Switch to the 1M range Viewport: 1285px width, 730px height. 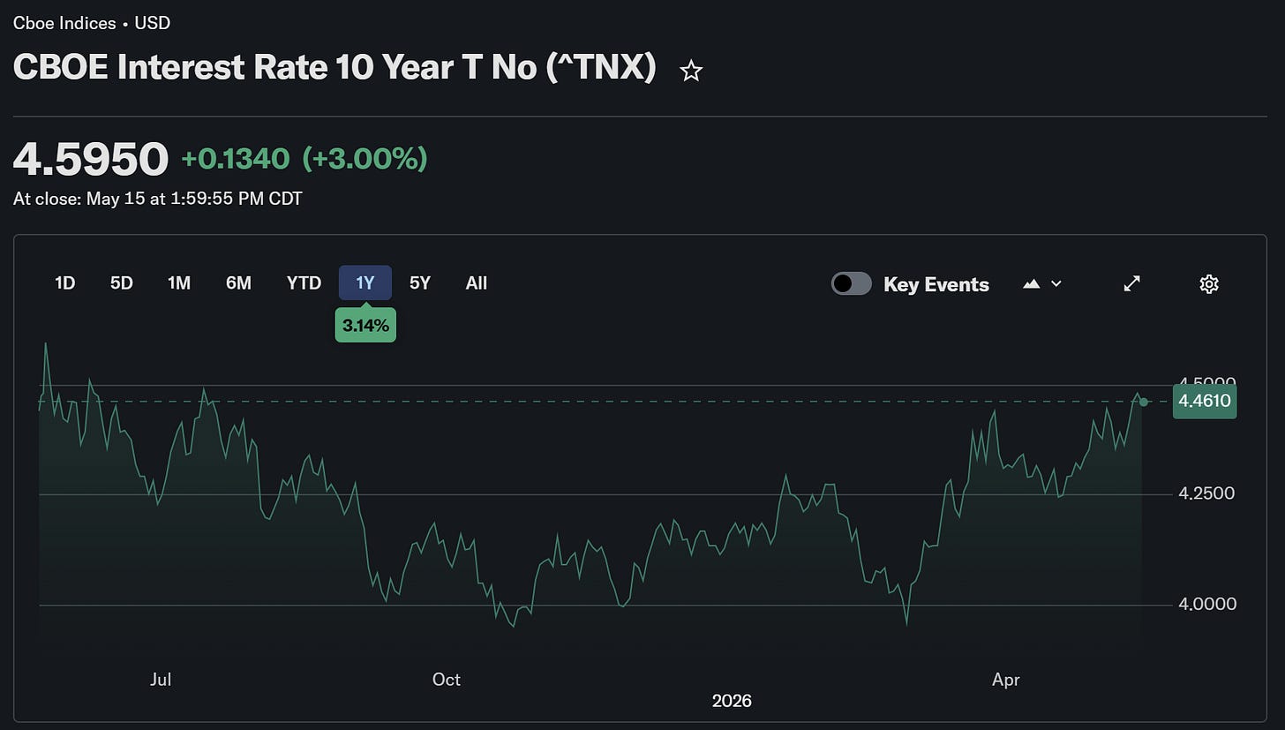[179, 283]
